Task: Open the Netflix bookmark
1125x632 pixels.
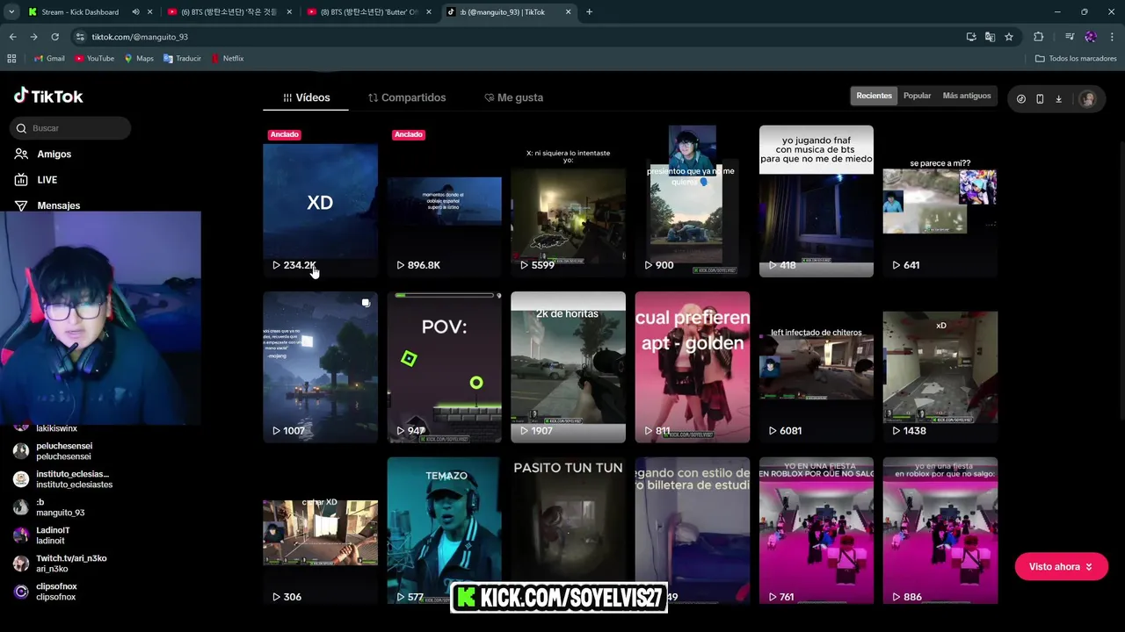Action: point(228,59)
